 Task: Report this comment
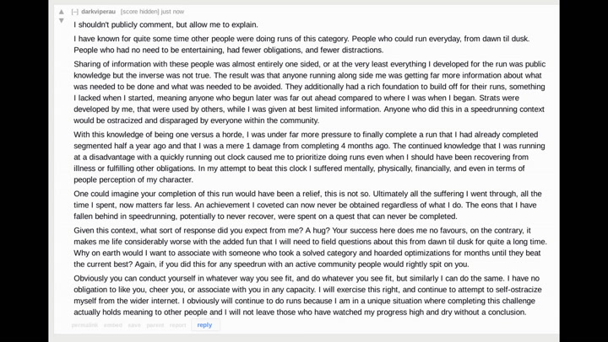coord(177,325)
